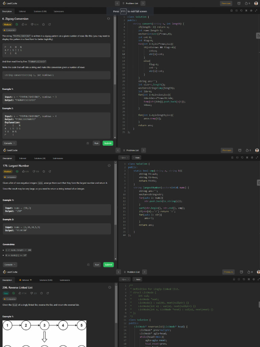
Task: Open Problem List above Zigzag Conversion editor
Action: tap(130, 3)
